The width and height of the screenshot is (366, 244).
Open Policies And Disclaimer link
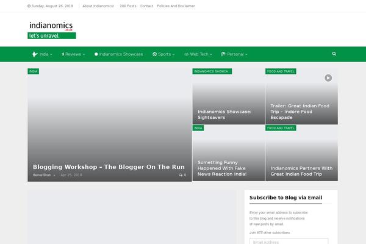176,6
